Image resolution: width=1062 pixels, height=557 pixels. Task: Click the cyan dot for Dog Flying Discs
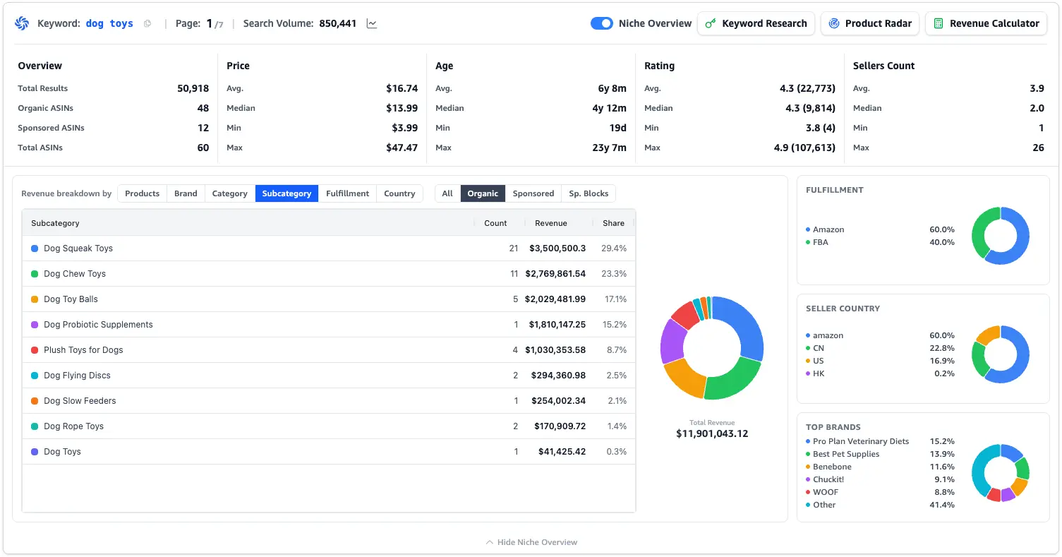(x=35, y=376)
